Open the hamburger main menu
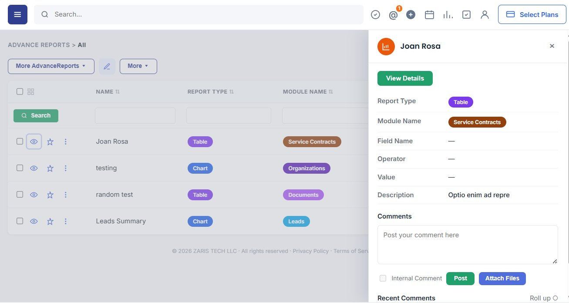 pos(17,14)
